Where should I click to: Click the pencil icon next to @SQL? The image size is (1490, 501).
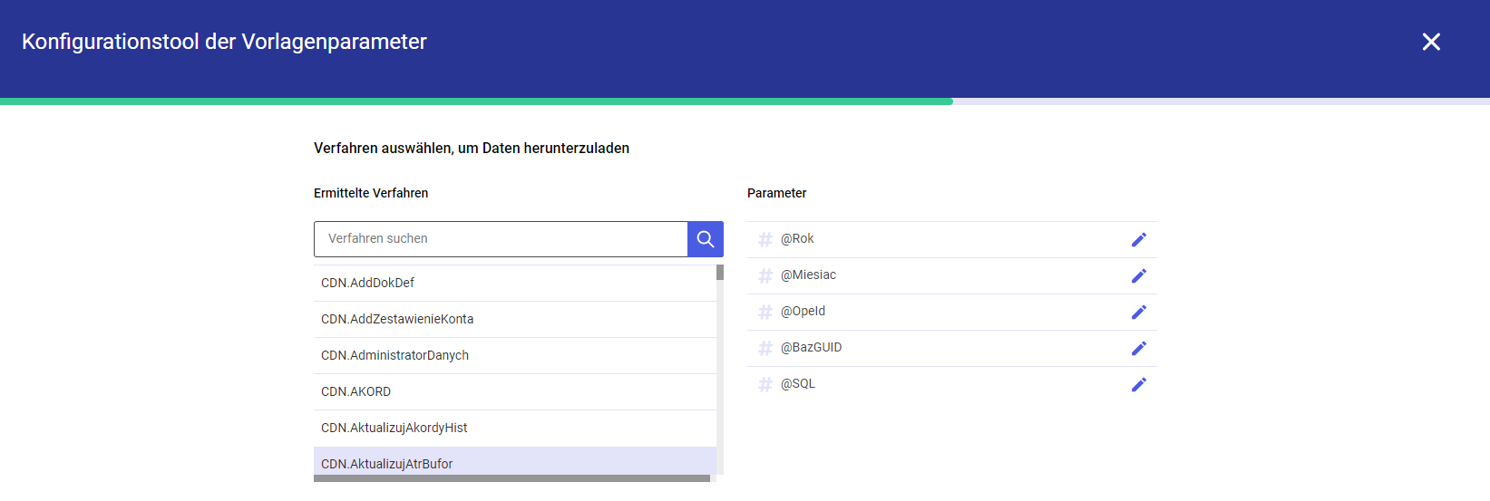(1139, 384)
